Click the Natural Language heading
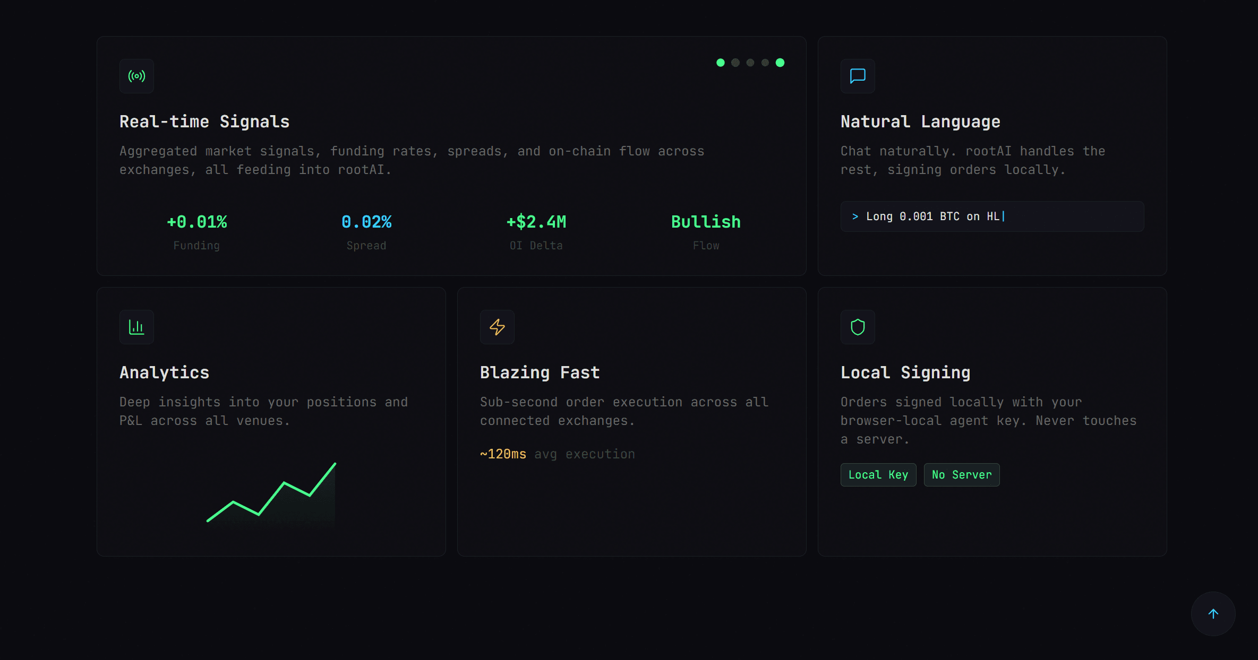This screenshot has height=660, width=1258. click(x=920, y=121)
